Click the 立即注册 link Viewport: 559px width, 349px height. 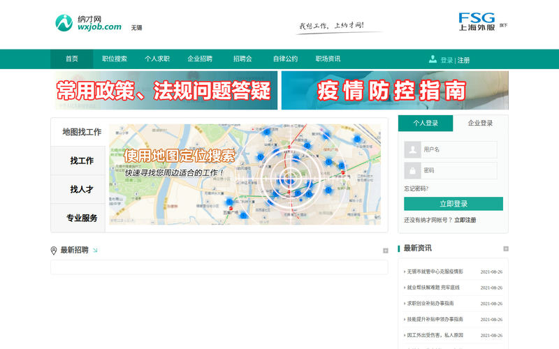465,220
